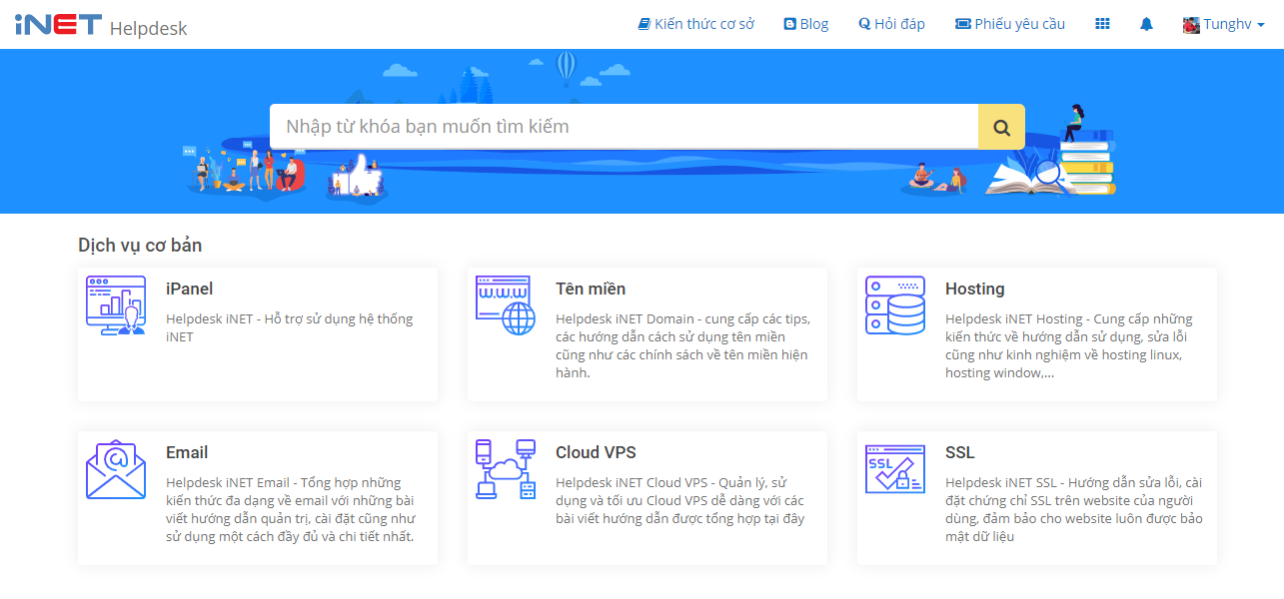The image size is (1284, 599).
Task: Expand the Tunghv user dropdown
Action: [x=1224, y=24]
